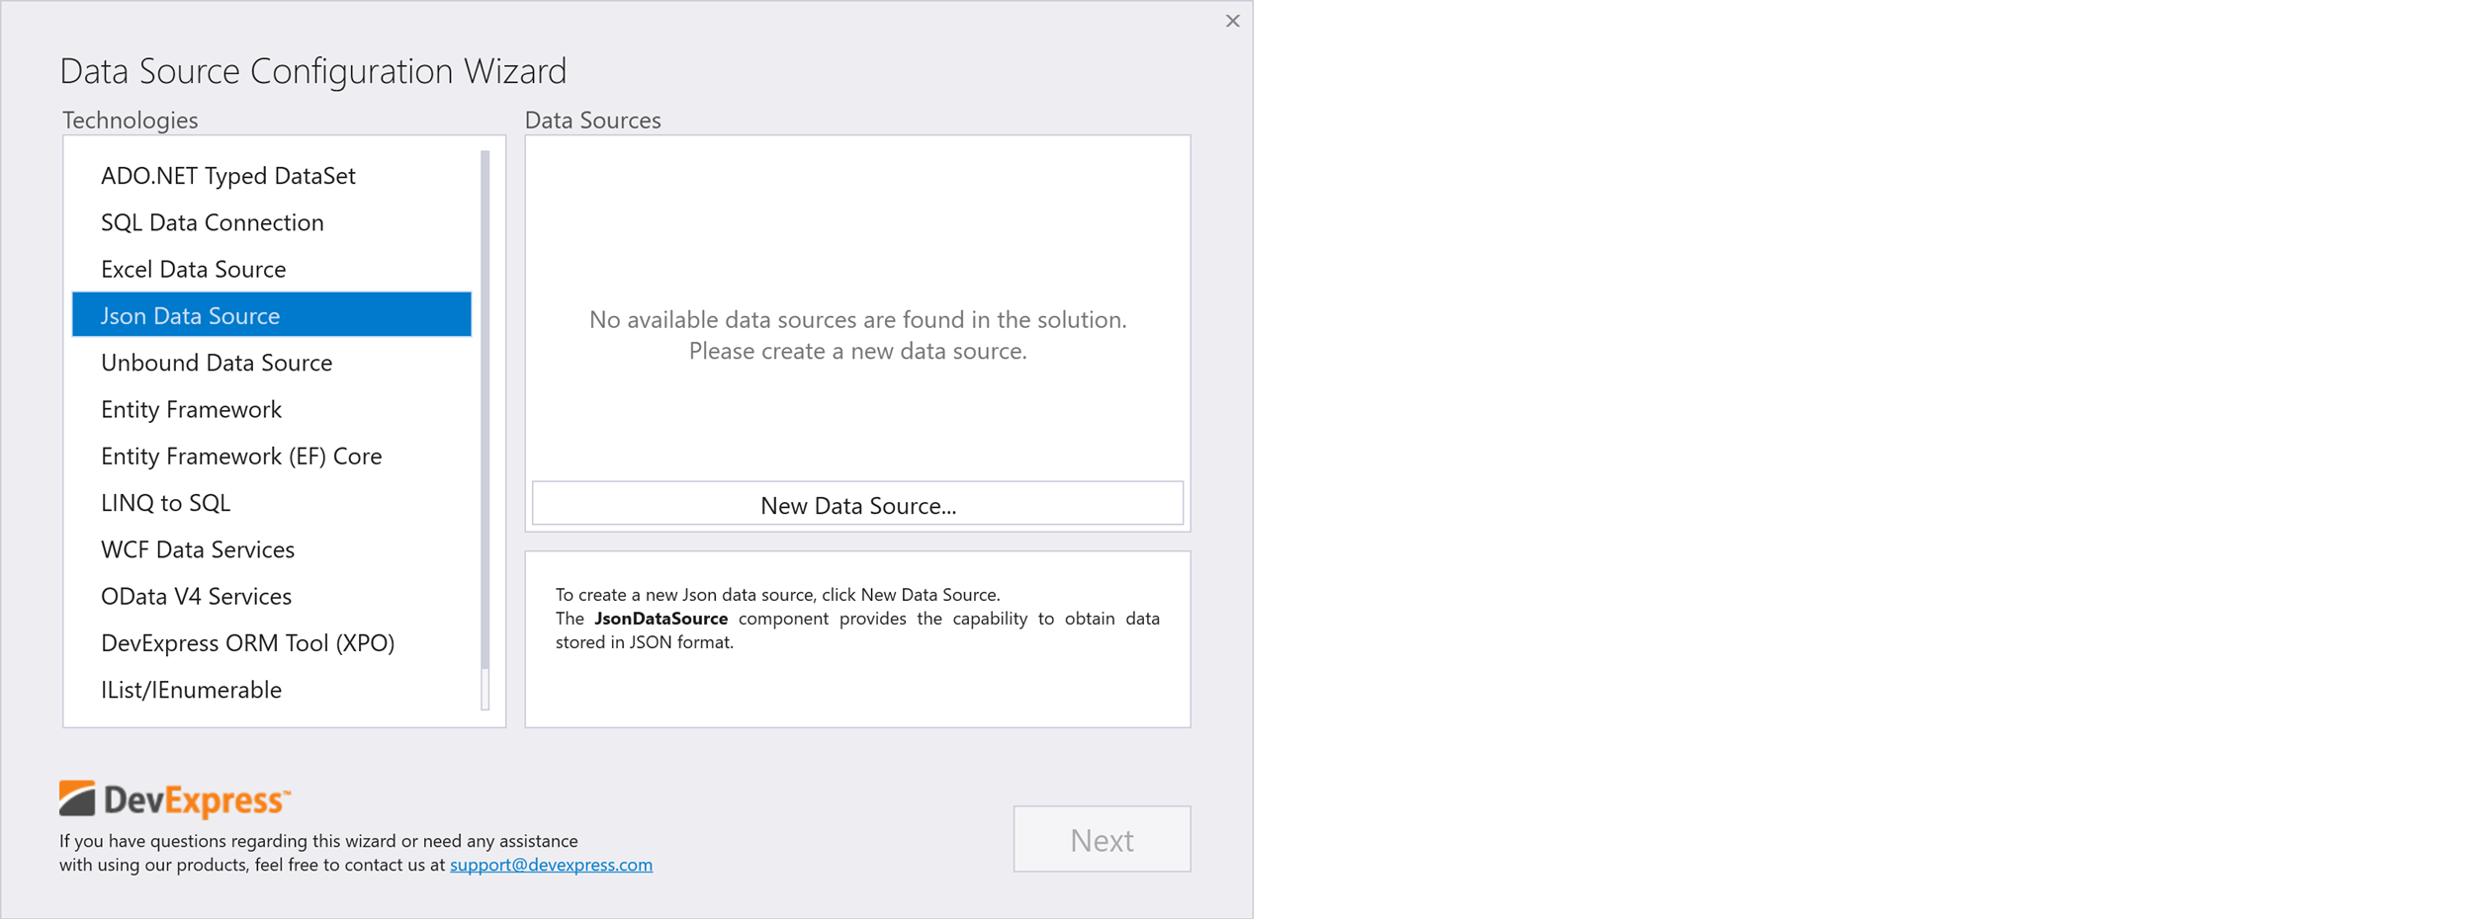Choose Entity Framework (EF) Core

271,455
